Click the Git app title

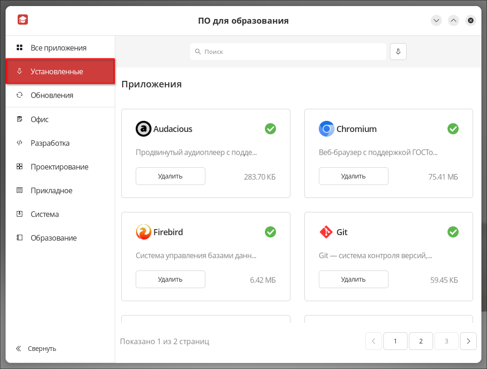pyautogui.click(x=342, y=232)
